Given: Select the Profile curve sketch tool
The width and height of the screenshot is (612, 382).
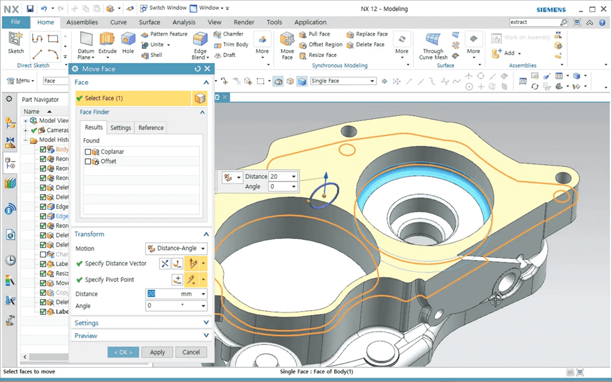Looking at the screenshot, I should point(37,39).
